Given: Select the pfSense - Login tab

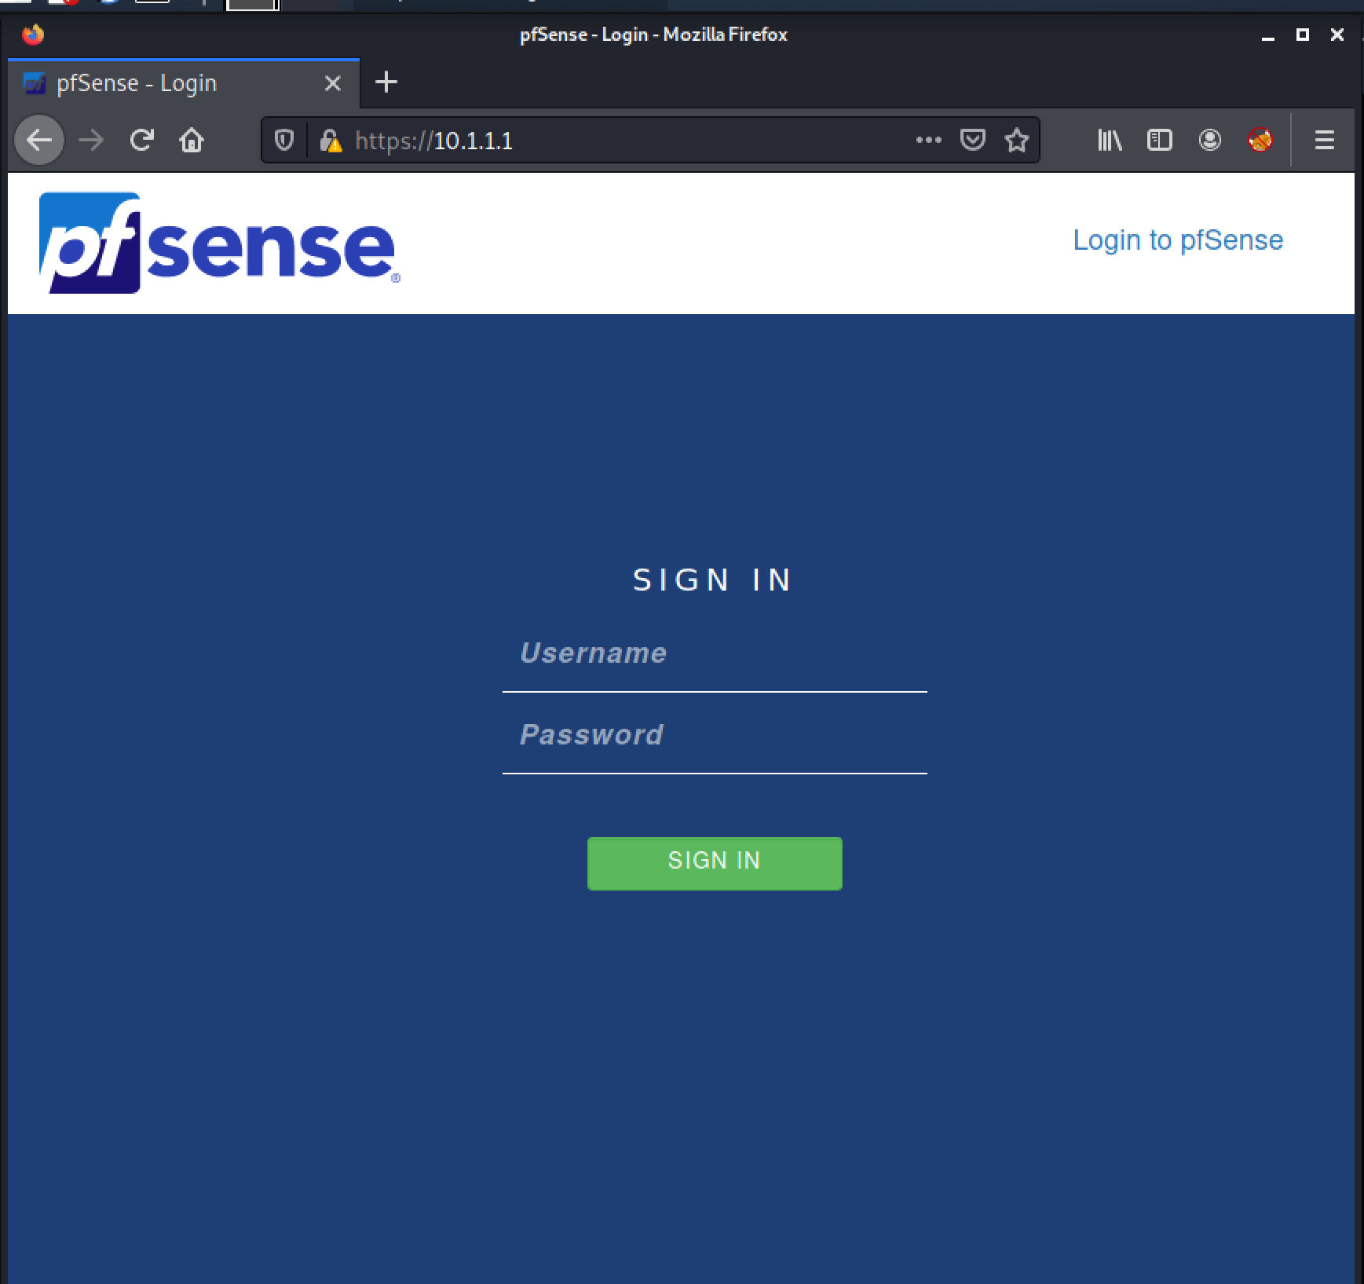Looking at the screenshot, I should (157, 83).
